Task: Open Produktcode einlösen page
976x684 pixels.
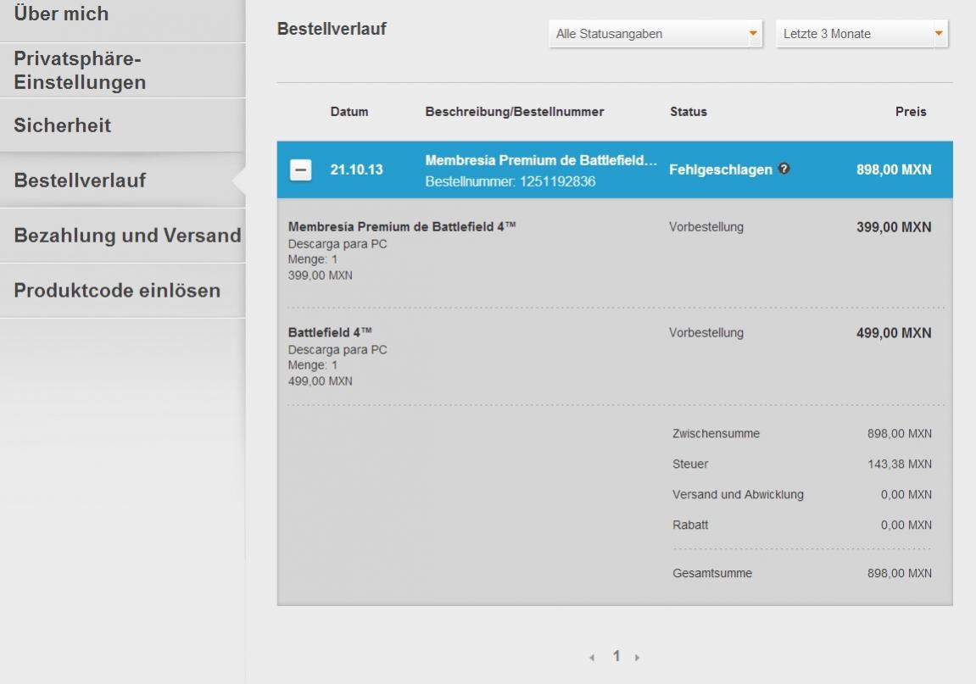Action: [x=123, y=290]
